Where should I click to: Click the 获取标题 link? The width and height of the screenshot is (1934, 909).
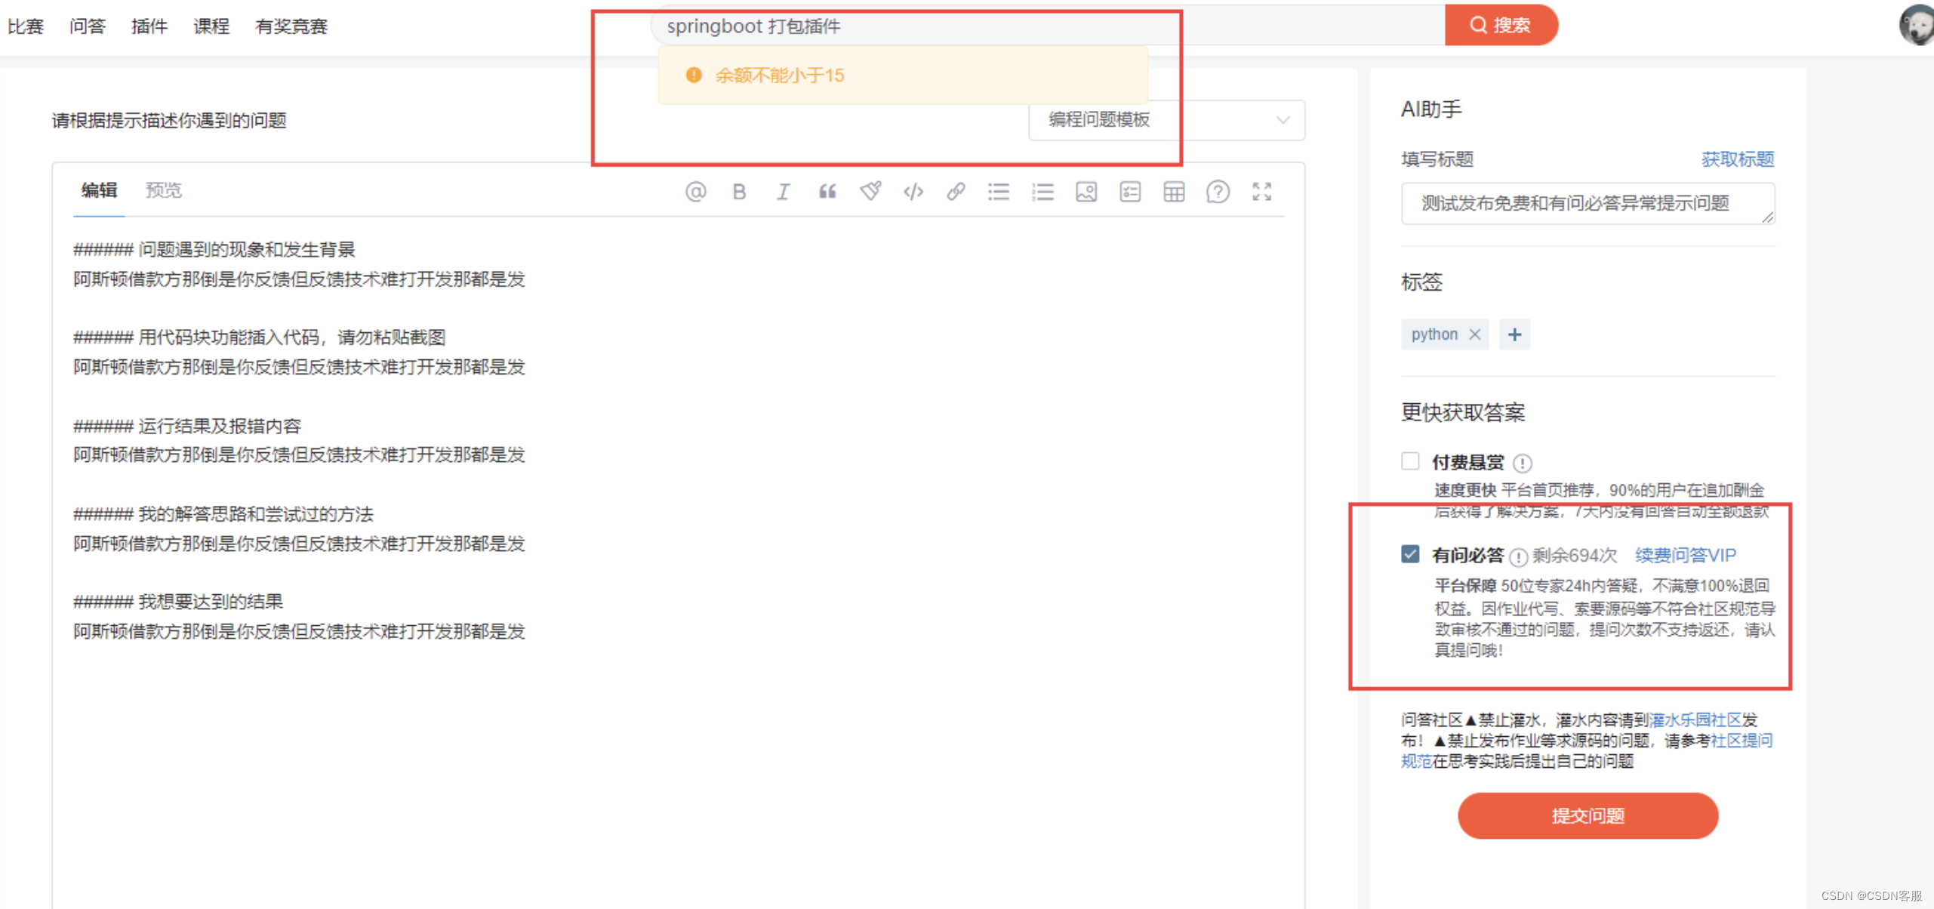pyautogui.click(x=1737, y=159)
